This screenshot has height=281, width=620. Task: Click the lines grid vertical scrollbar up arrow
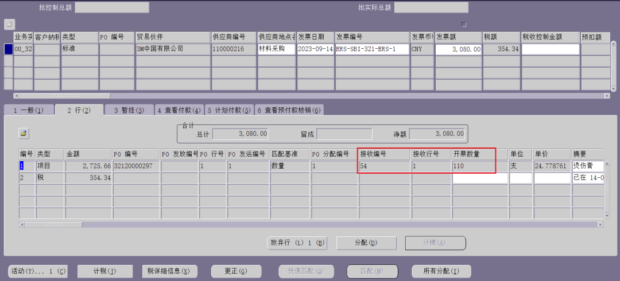pos(607,163)
